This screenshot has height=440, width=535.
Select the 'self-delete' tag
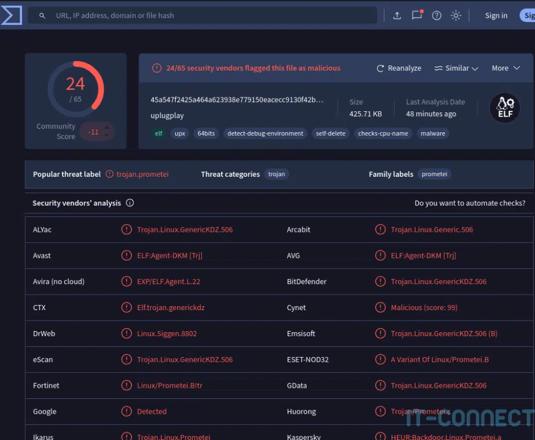[331, 133]
